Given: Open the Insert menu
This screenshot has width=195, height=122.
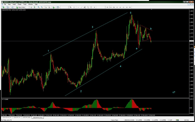Looking at the screenshot, I should (14, 4).
